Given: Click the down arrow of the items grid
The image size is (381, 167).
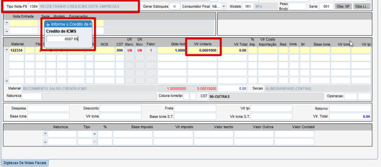Looking at the screenshot, I should 7,81.
